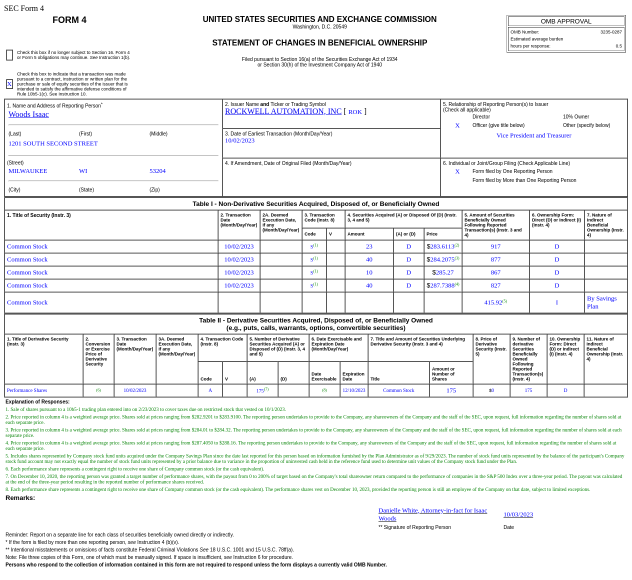The width and height of the screenshot is (632, 580).
Task: Click the Vice President and Treasurer title
Action: [x=533, y=135]
